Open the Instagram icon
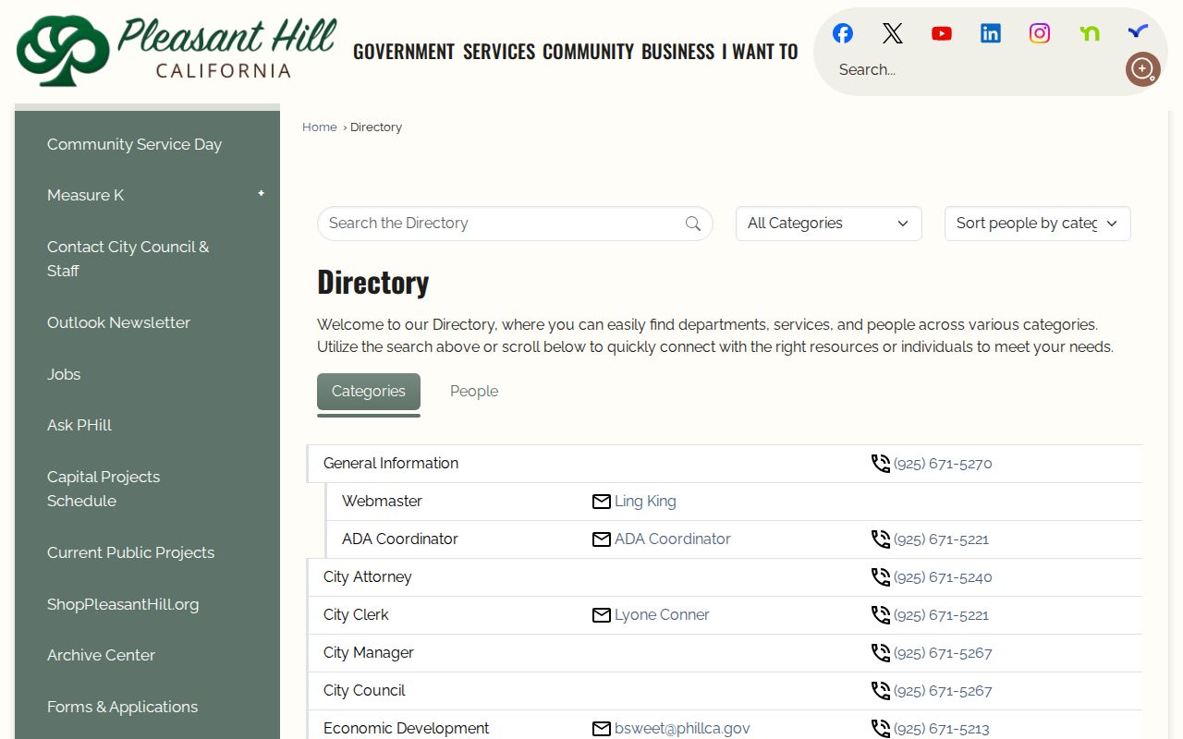Viewport: 1183px width, 739px height. pos(1040,33)
